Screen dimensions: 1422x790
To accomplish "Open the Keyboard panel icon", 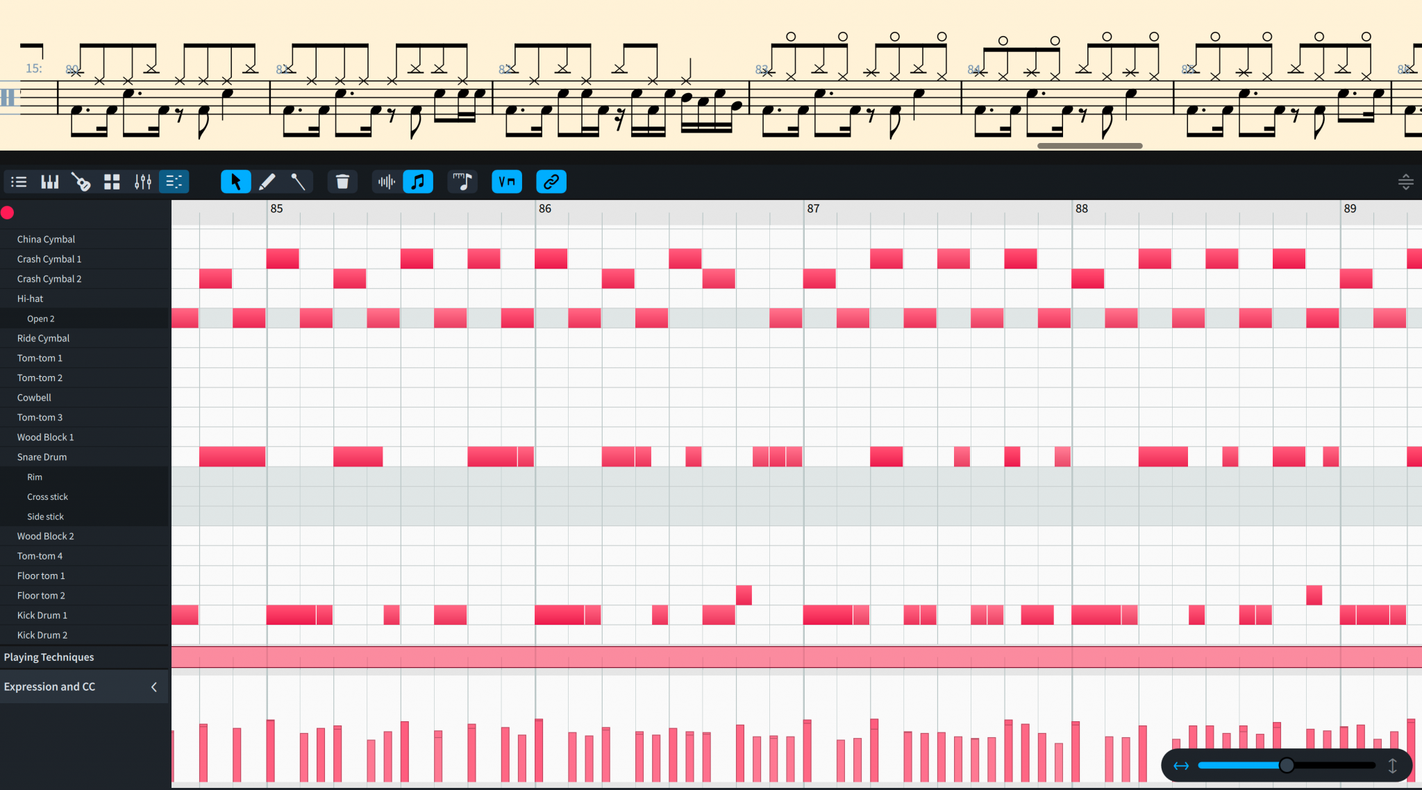I will coord(50,182).
